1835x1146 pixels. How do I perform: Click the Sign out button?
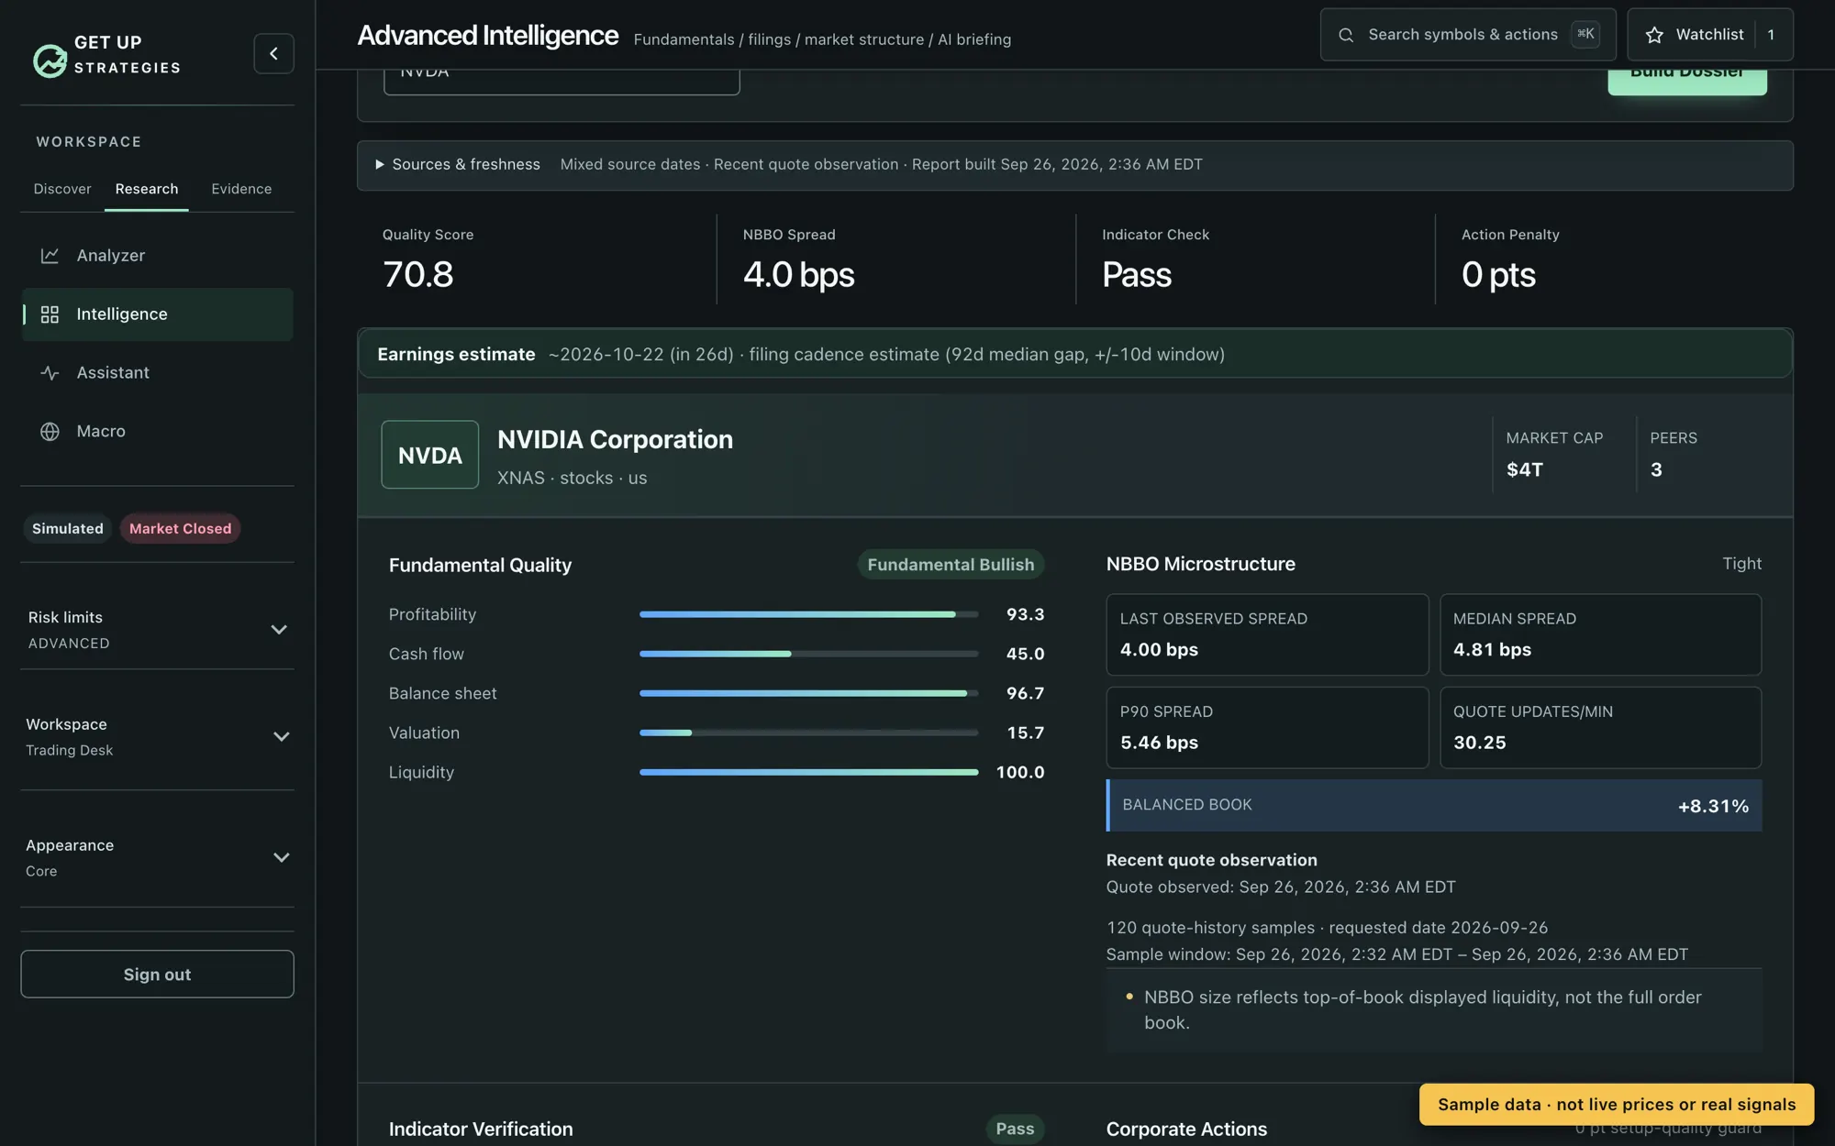[157, 975]
